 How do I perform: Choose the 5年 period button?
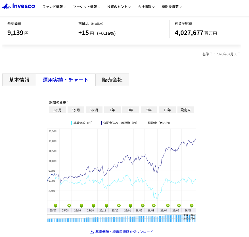tap(149, 110)
